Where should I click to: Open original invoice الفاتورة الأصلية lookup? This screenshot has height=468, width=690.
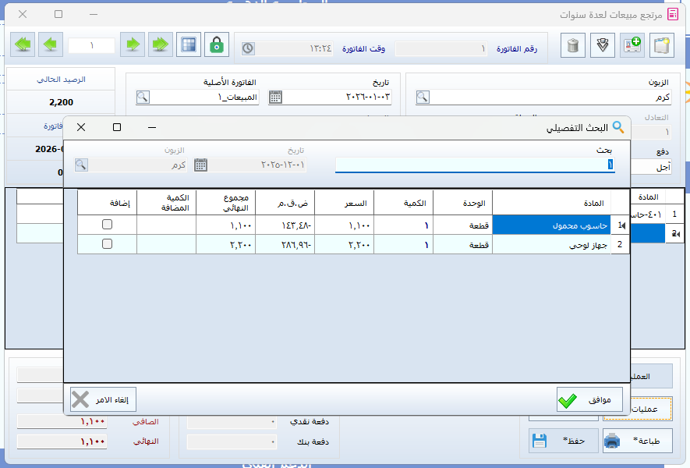tap(143, 97)
